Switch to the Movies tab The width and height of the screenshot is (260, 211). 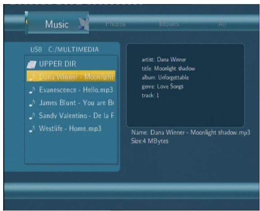click(169, 24)
